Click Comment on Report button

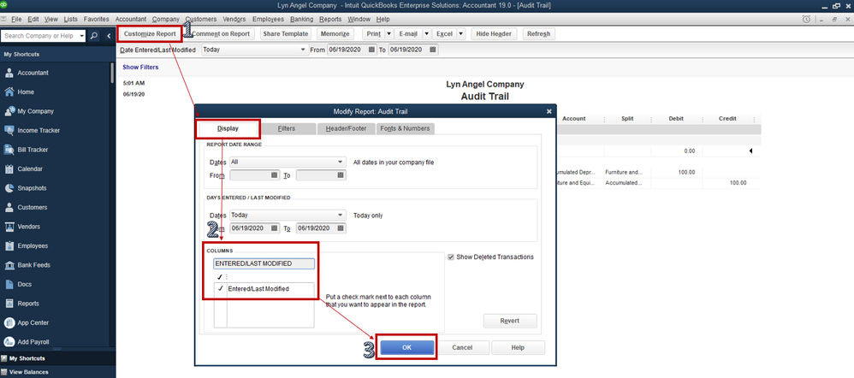[x=221, y=33]
